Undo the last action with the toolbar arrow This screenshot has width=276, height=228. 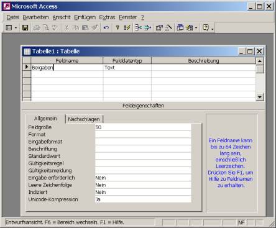coord(106,27)
